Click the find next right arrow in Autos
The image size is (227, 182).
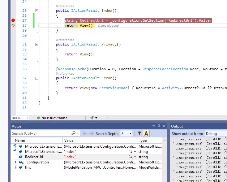coord(91,133)
